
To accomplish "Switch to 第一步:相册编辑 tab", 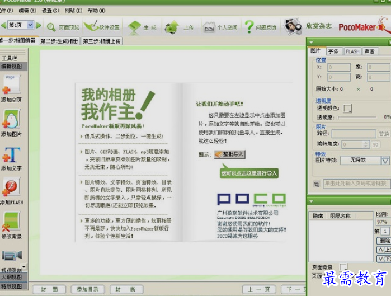I will pyautogui.click(x=18, y=40).
